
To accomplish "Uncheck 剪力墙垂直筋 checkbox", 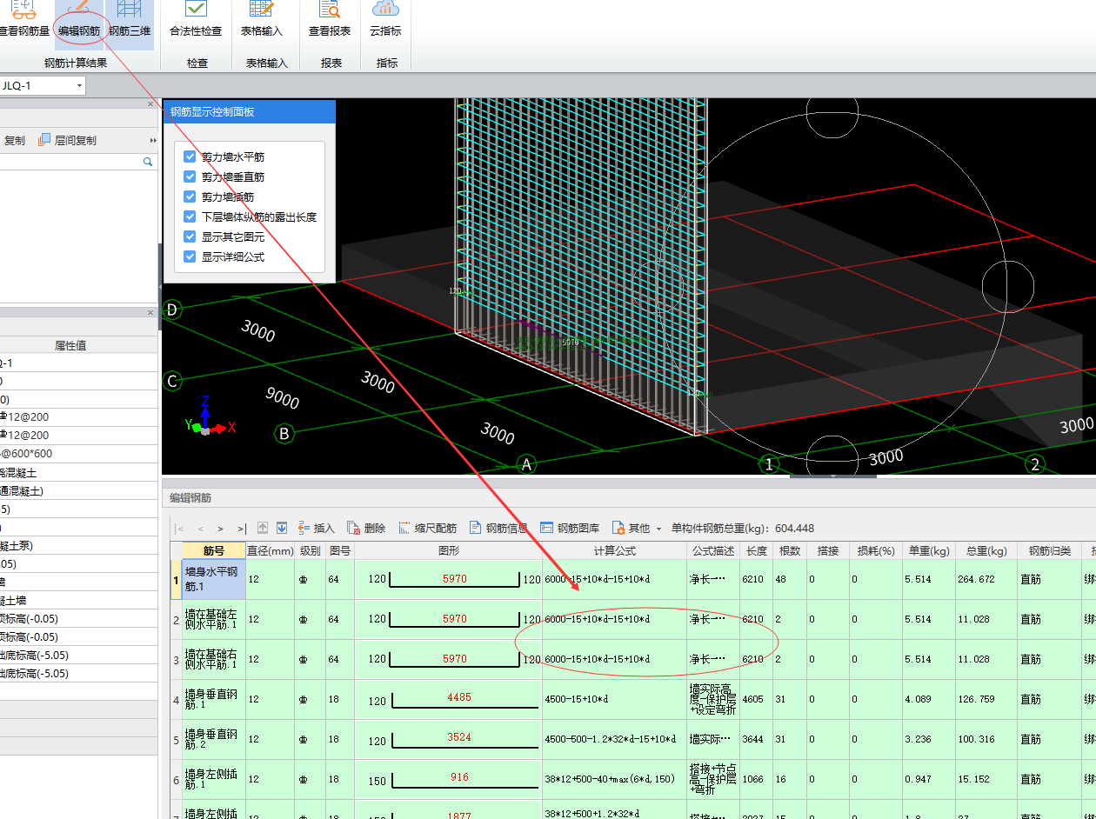I will (190, 176).
